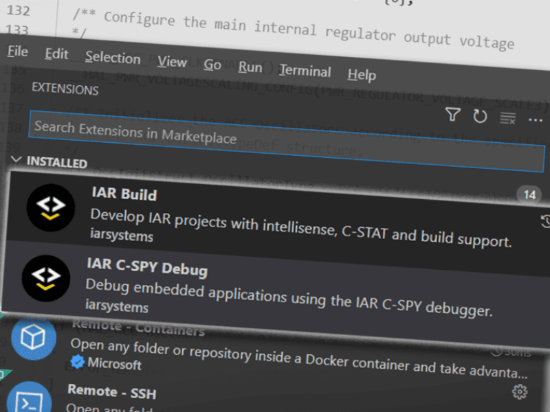Click the 14 count badge on IAR Build
Viewport: 550px width, 412px height.
point(529,195)
